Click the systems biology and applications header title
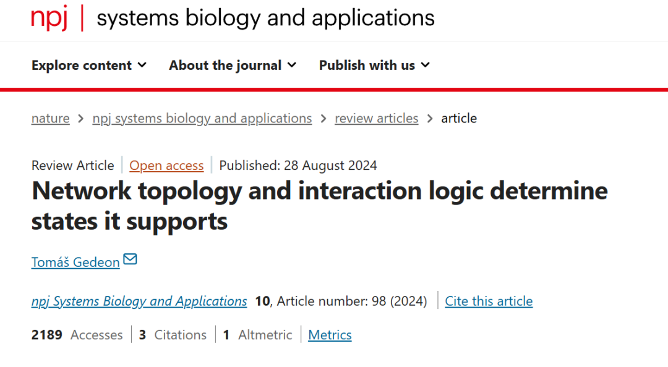Screen dimensions: 668x367 (265, 19)
